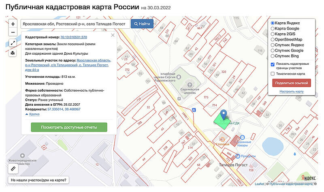
Task: Click parcel 739 on the map
Action: point(139,99)
